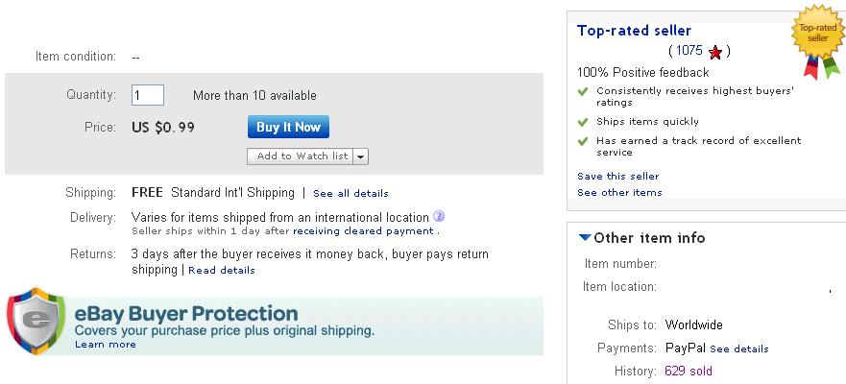Click the Buy It Now button
The image size is (846, 384).
click(x=288, y=127)
